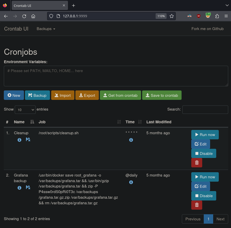
Task: Click the Showing 1 to 2 of 2 entries text
Action: (27, 219)
